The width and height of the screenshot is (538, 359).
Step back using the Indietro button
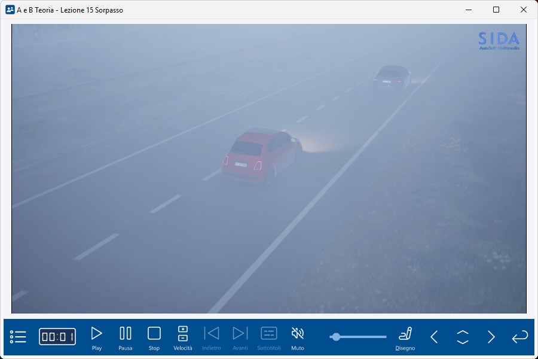click(212, 337)
